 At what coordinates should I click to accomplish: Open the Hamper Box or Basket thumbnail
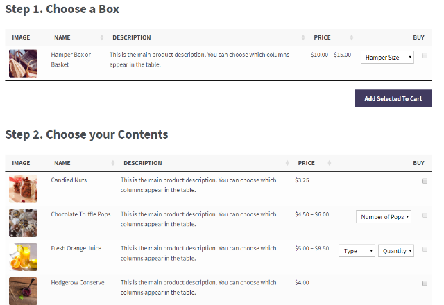pos(23,64)
